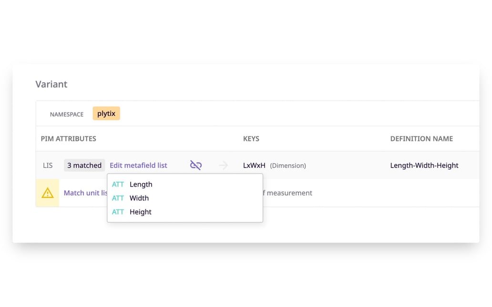Select the LxWxH key entry
Screen dimensions: 492x307
pos(253,165)
